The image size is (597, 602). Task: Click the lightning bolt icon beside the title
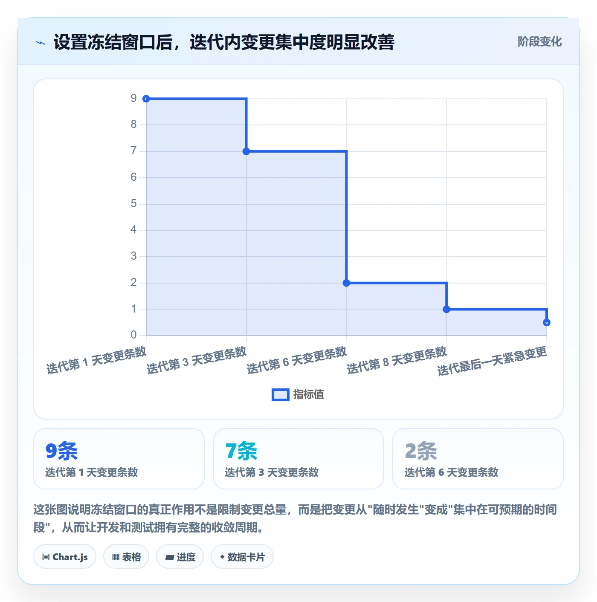point(41,43)
